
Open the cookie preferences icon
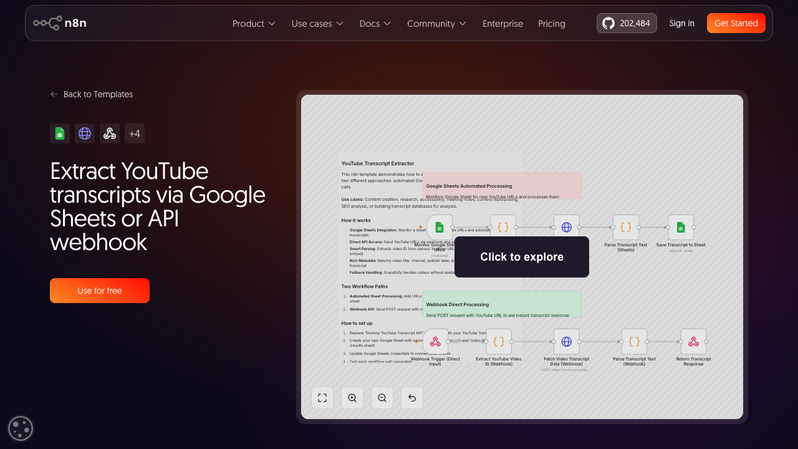click(x=21, y=428)
